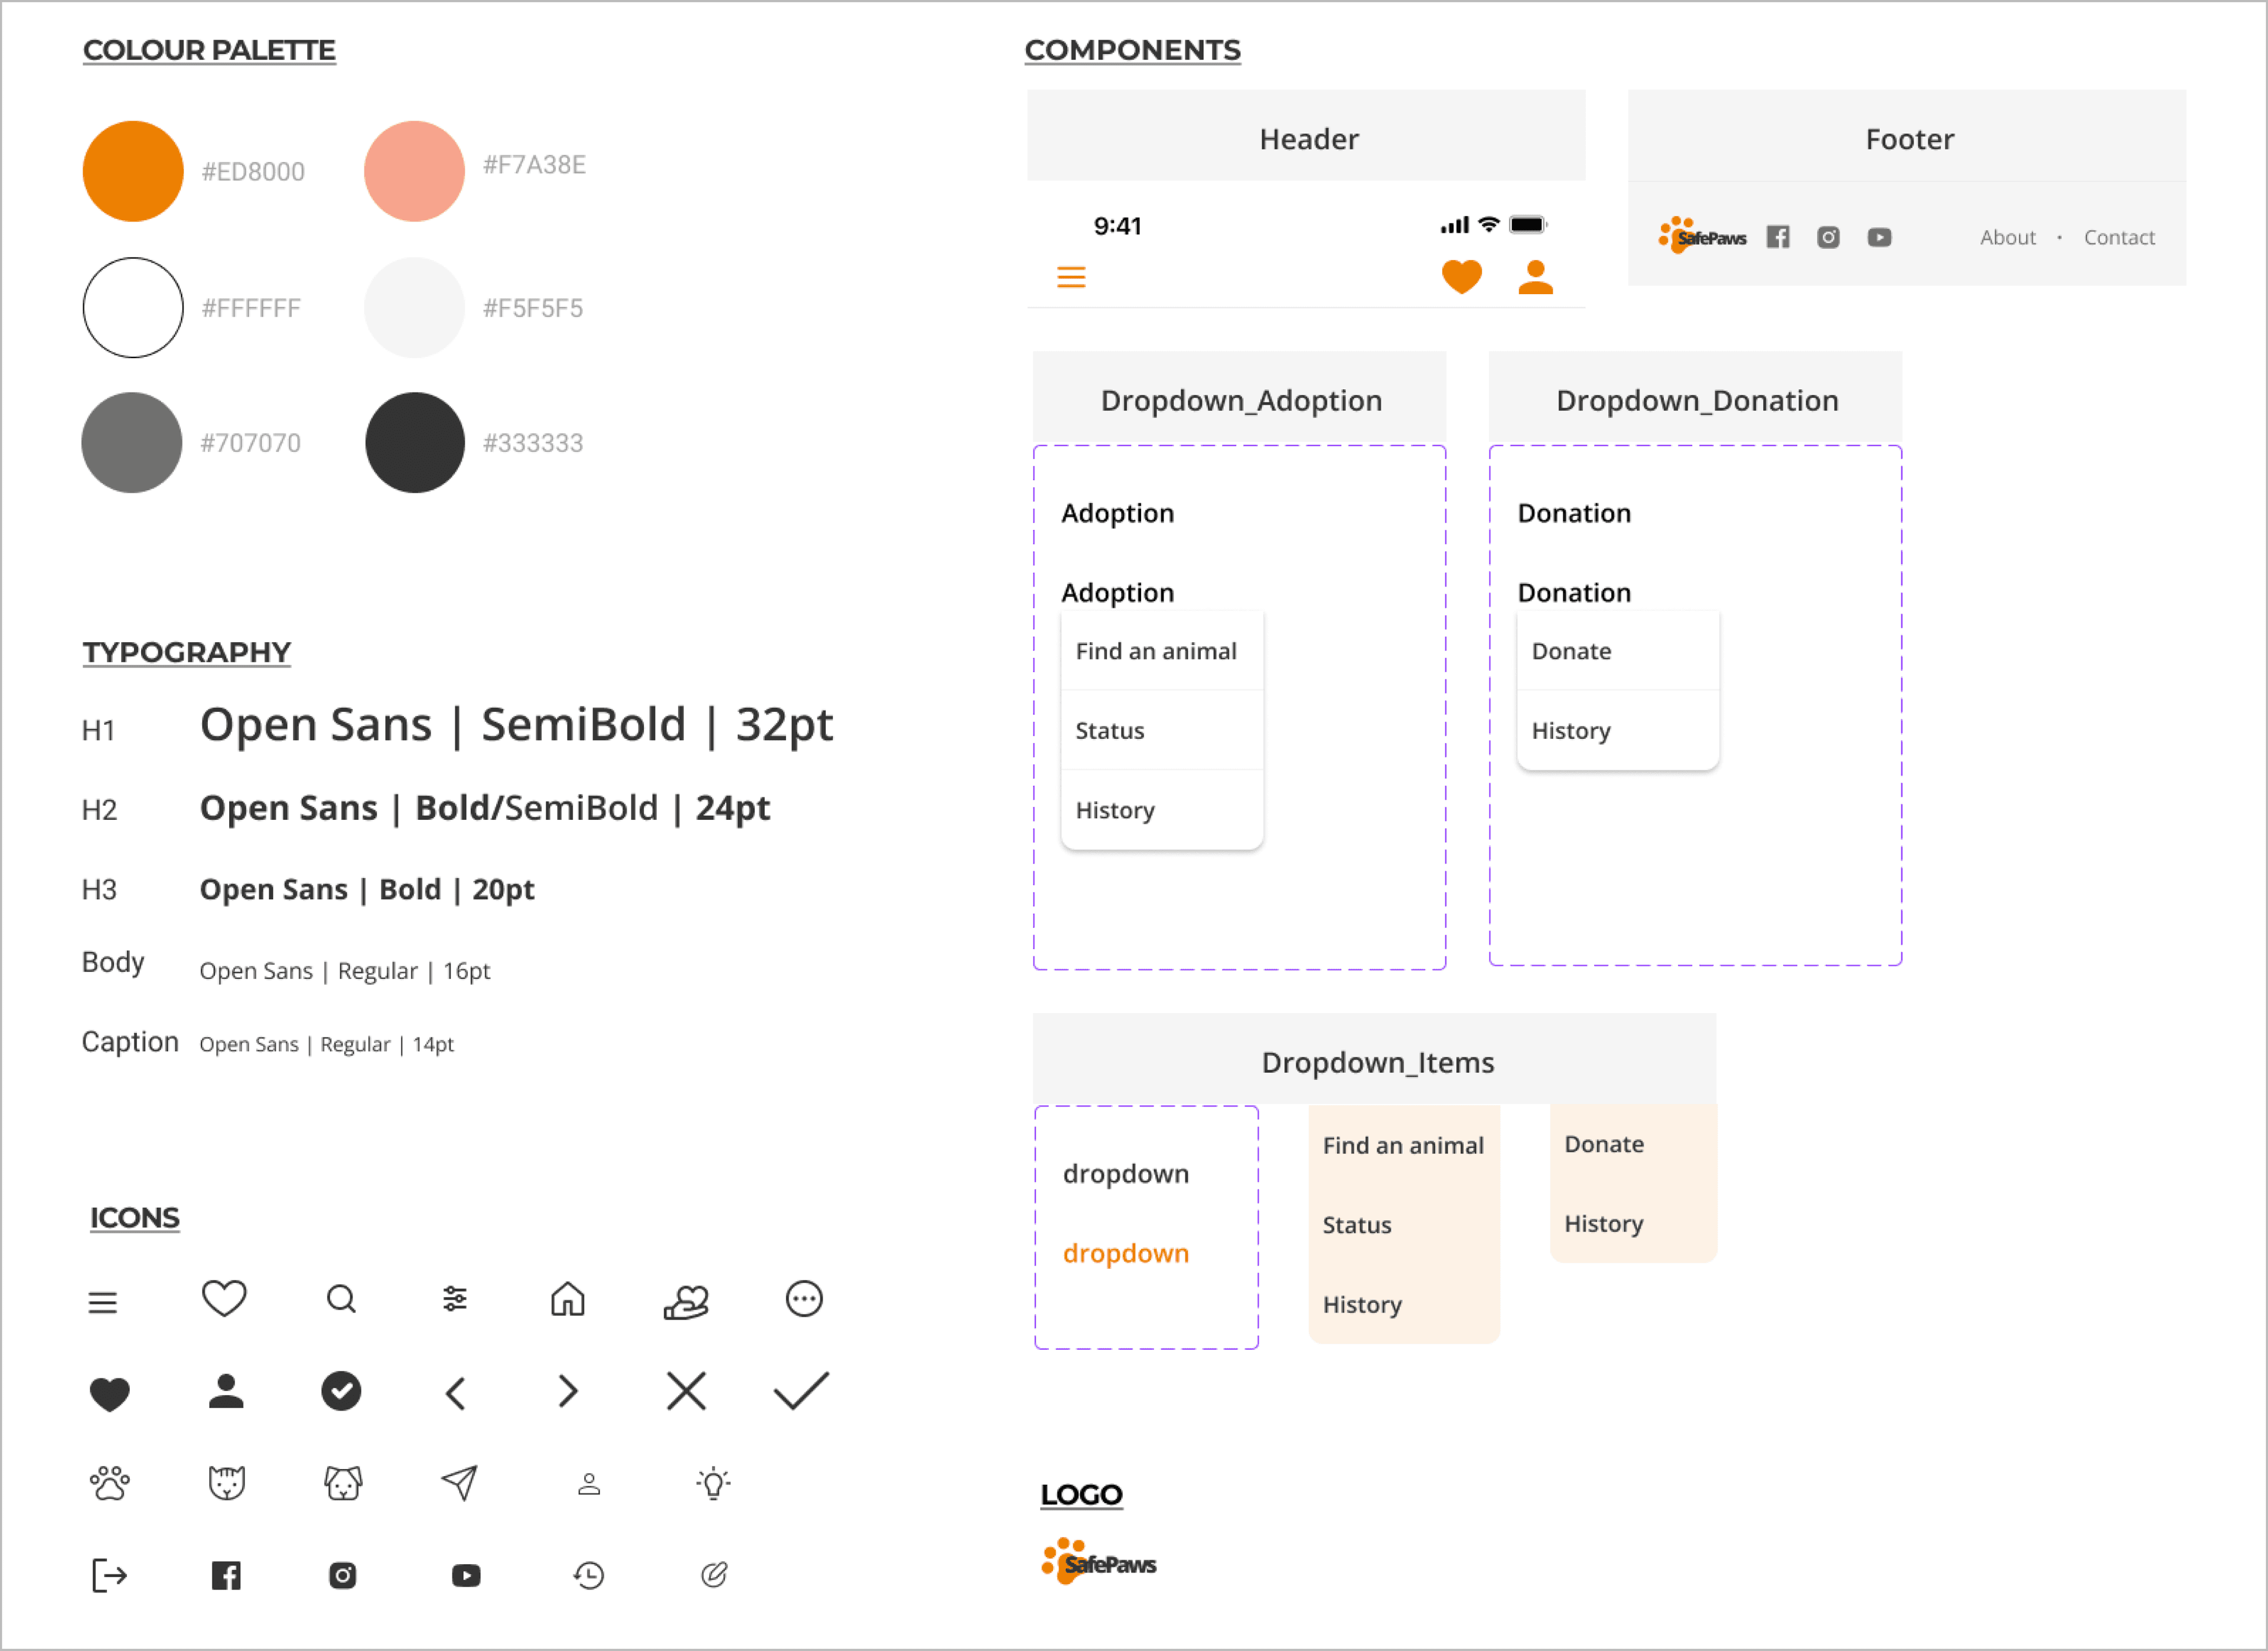2268x1651 pixels.
Task: Click the Caption text Open Sans Regular 14pt
Action: point(326,1045)
